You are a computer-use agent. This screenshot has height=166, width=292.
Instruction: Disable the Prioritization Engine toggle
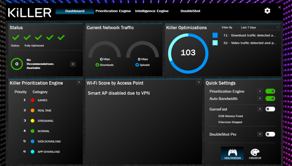(270, 91)
